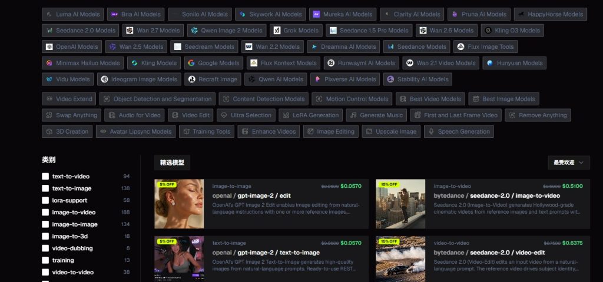Click the Dreamina AI Models logo icon
The width and height of the screenshot is (603, 282).
[x=314, y=47]
